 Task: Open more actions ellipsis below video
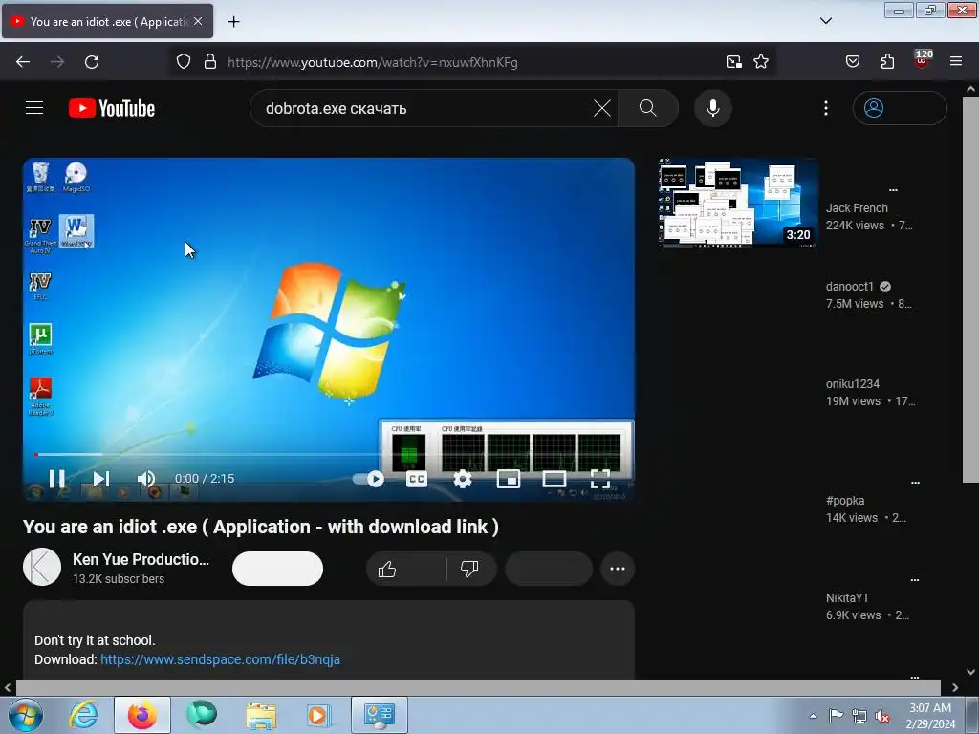pyautogui.click(x=618, y=569)
